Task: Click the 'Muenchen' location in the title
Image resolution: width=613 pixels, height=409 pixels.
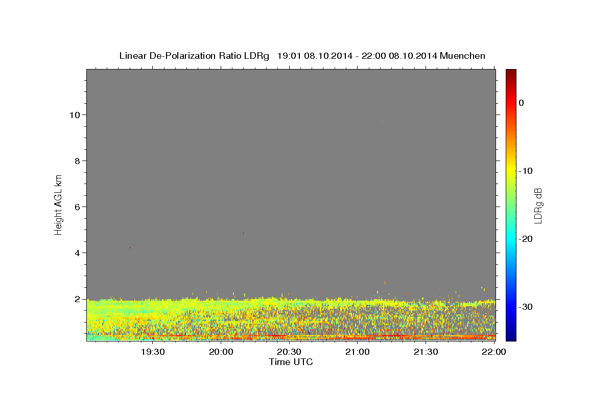Action: click(x=462, y=56)
